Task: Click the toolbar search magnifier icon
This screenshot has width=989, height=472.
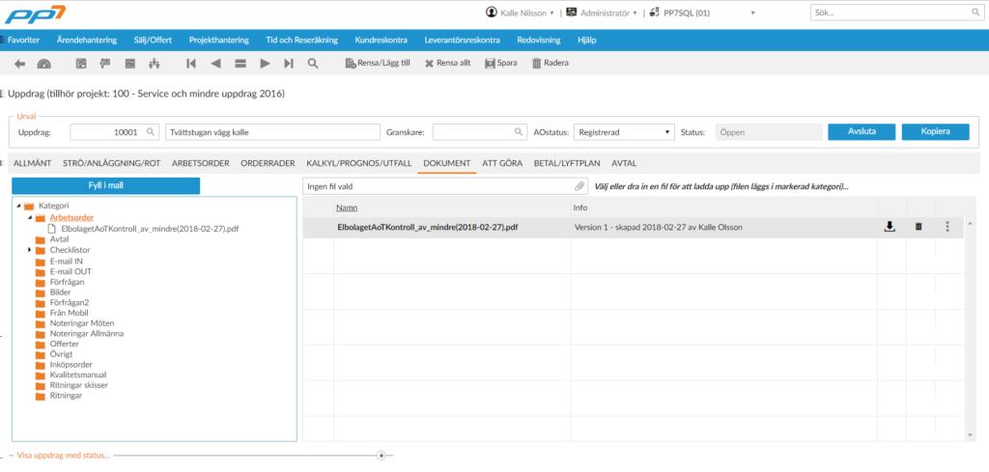Action: (x=313, y=63)
